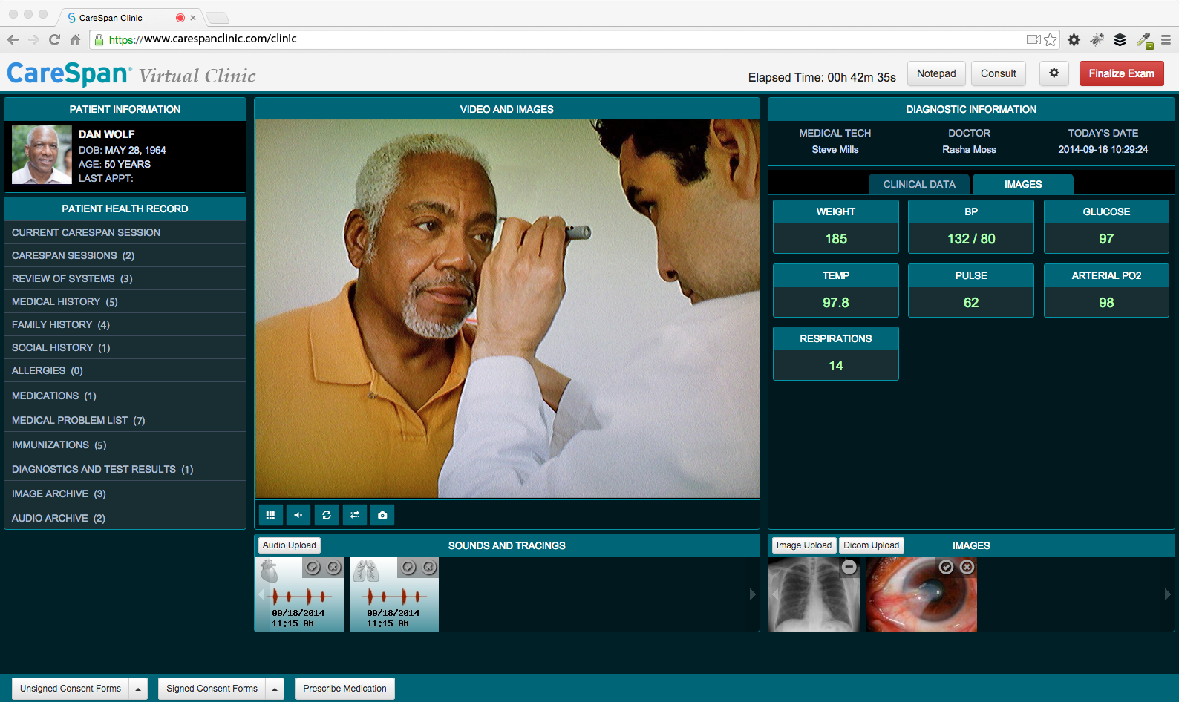Open the Chrome hamburger menu

click(x=1166, y=39)
